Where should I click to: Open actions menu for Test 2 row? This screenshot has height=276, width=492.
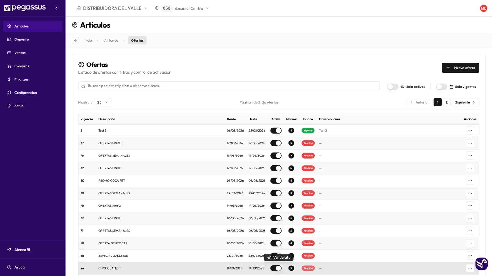[x=470, y=131]
